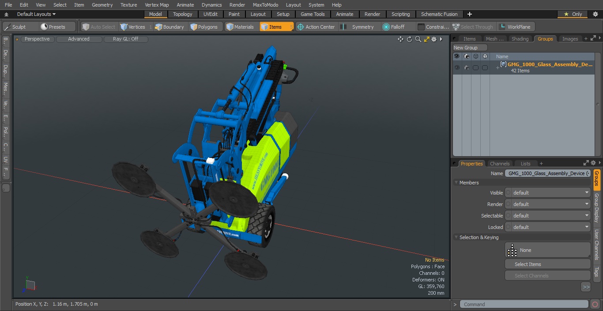This screenshot has width=603, height=311.
Task: Click the New Group button
Action: (x=470, y=48)
